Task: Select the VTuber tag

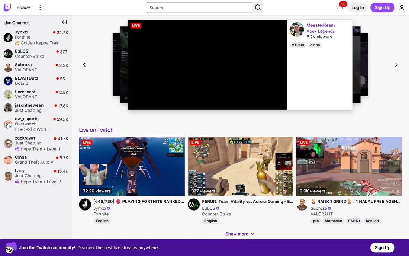Action: pyautogui.click(x=298, y=45)
